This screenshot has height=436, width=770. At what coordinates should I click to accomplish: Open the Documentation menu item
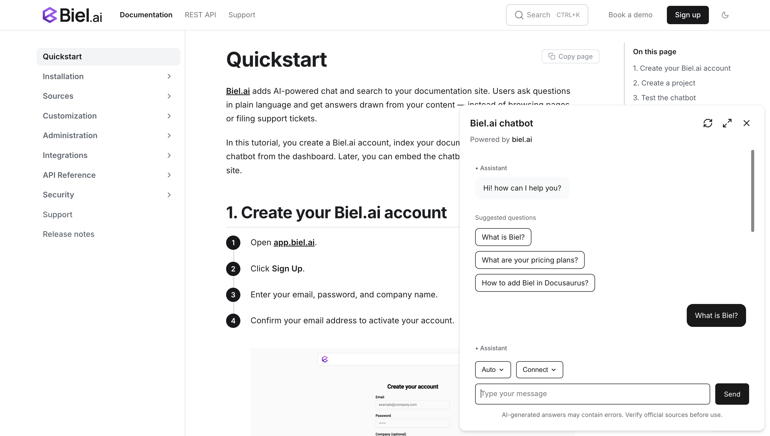click(x=146, y=15)
